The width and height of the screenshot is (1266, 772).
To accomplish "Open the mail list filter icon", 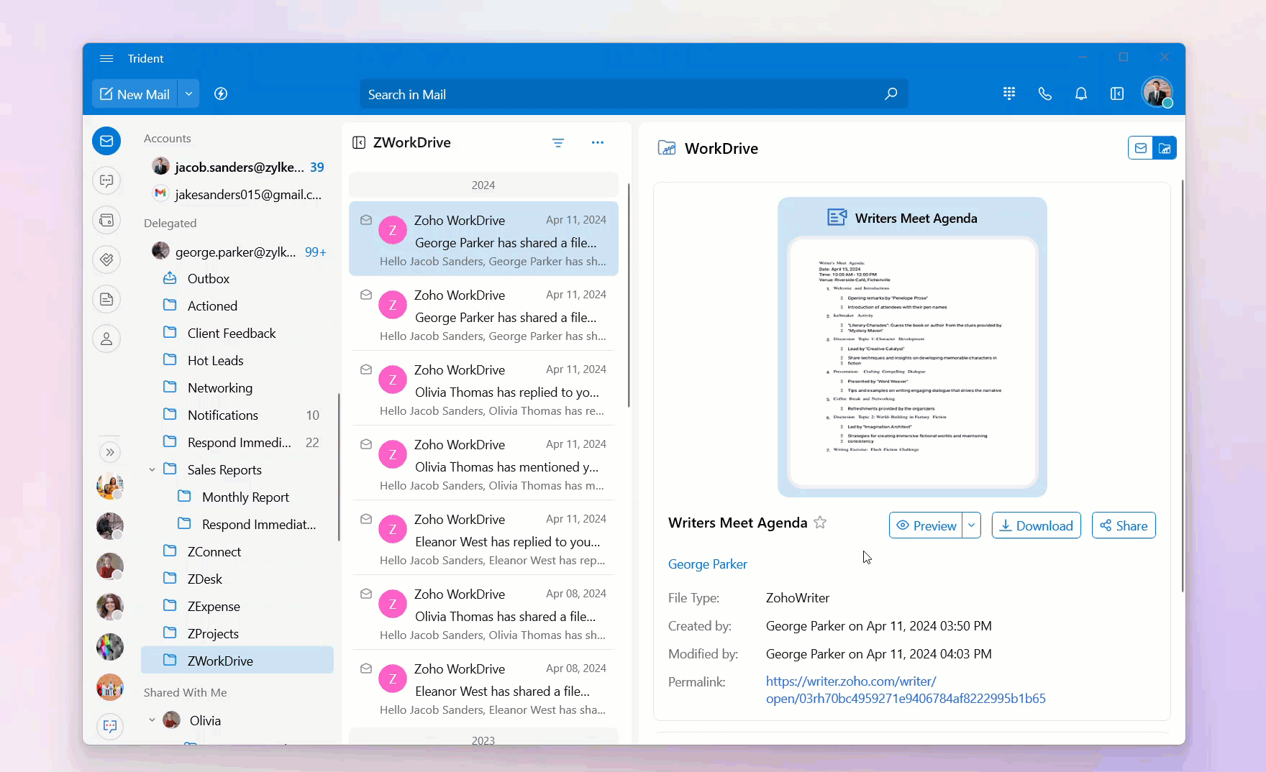I will (x=558, y=143).
